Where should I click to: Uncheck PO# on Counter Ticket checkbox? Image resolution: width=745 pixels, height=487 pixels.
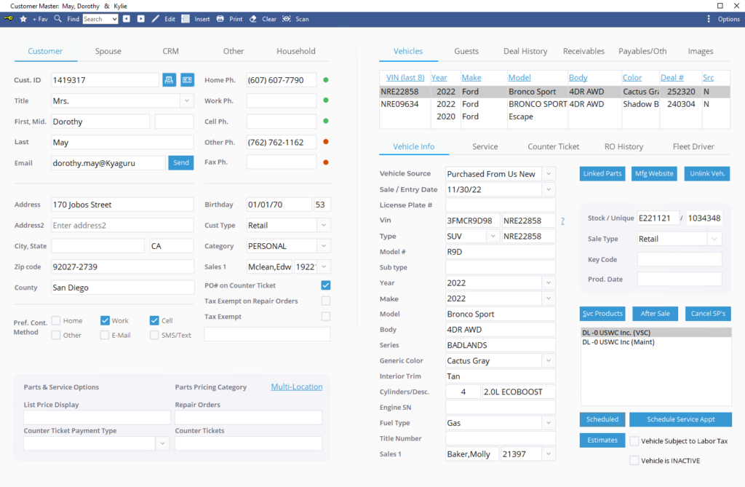pyautogui.click(x=325, y=285)
